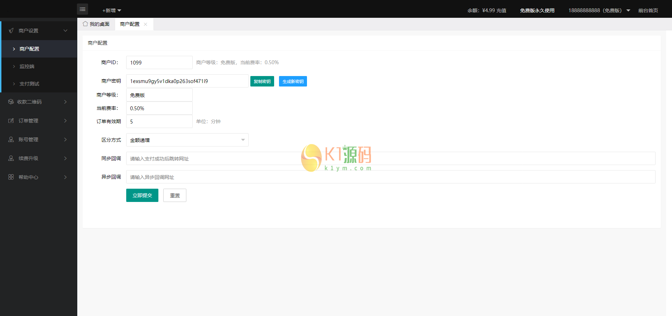Open the 充值 recharge link
672x316 pixels.
click(501, 10)
